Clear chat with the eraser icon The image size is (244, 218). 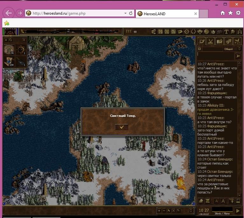pyautogui.click(x=201, y=201)
